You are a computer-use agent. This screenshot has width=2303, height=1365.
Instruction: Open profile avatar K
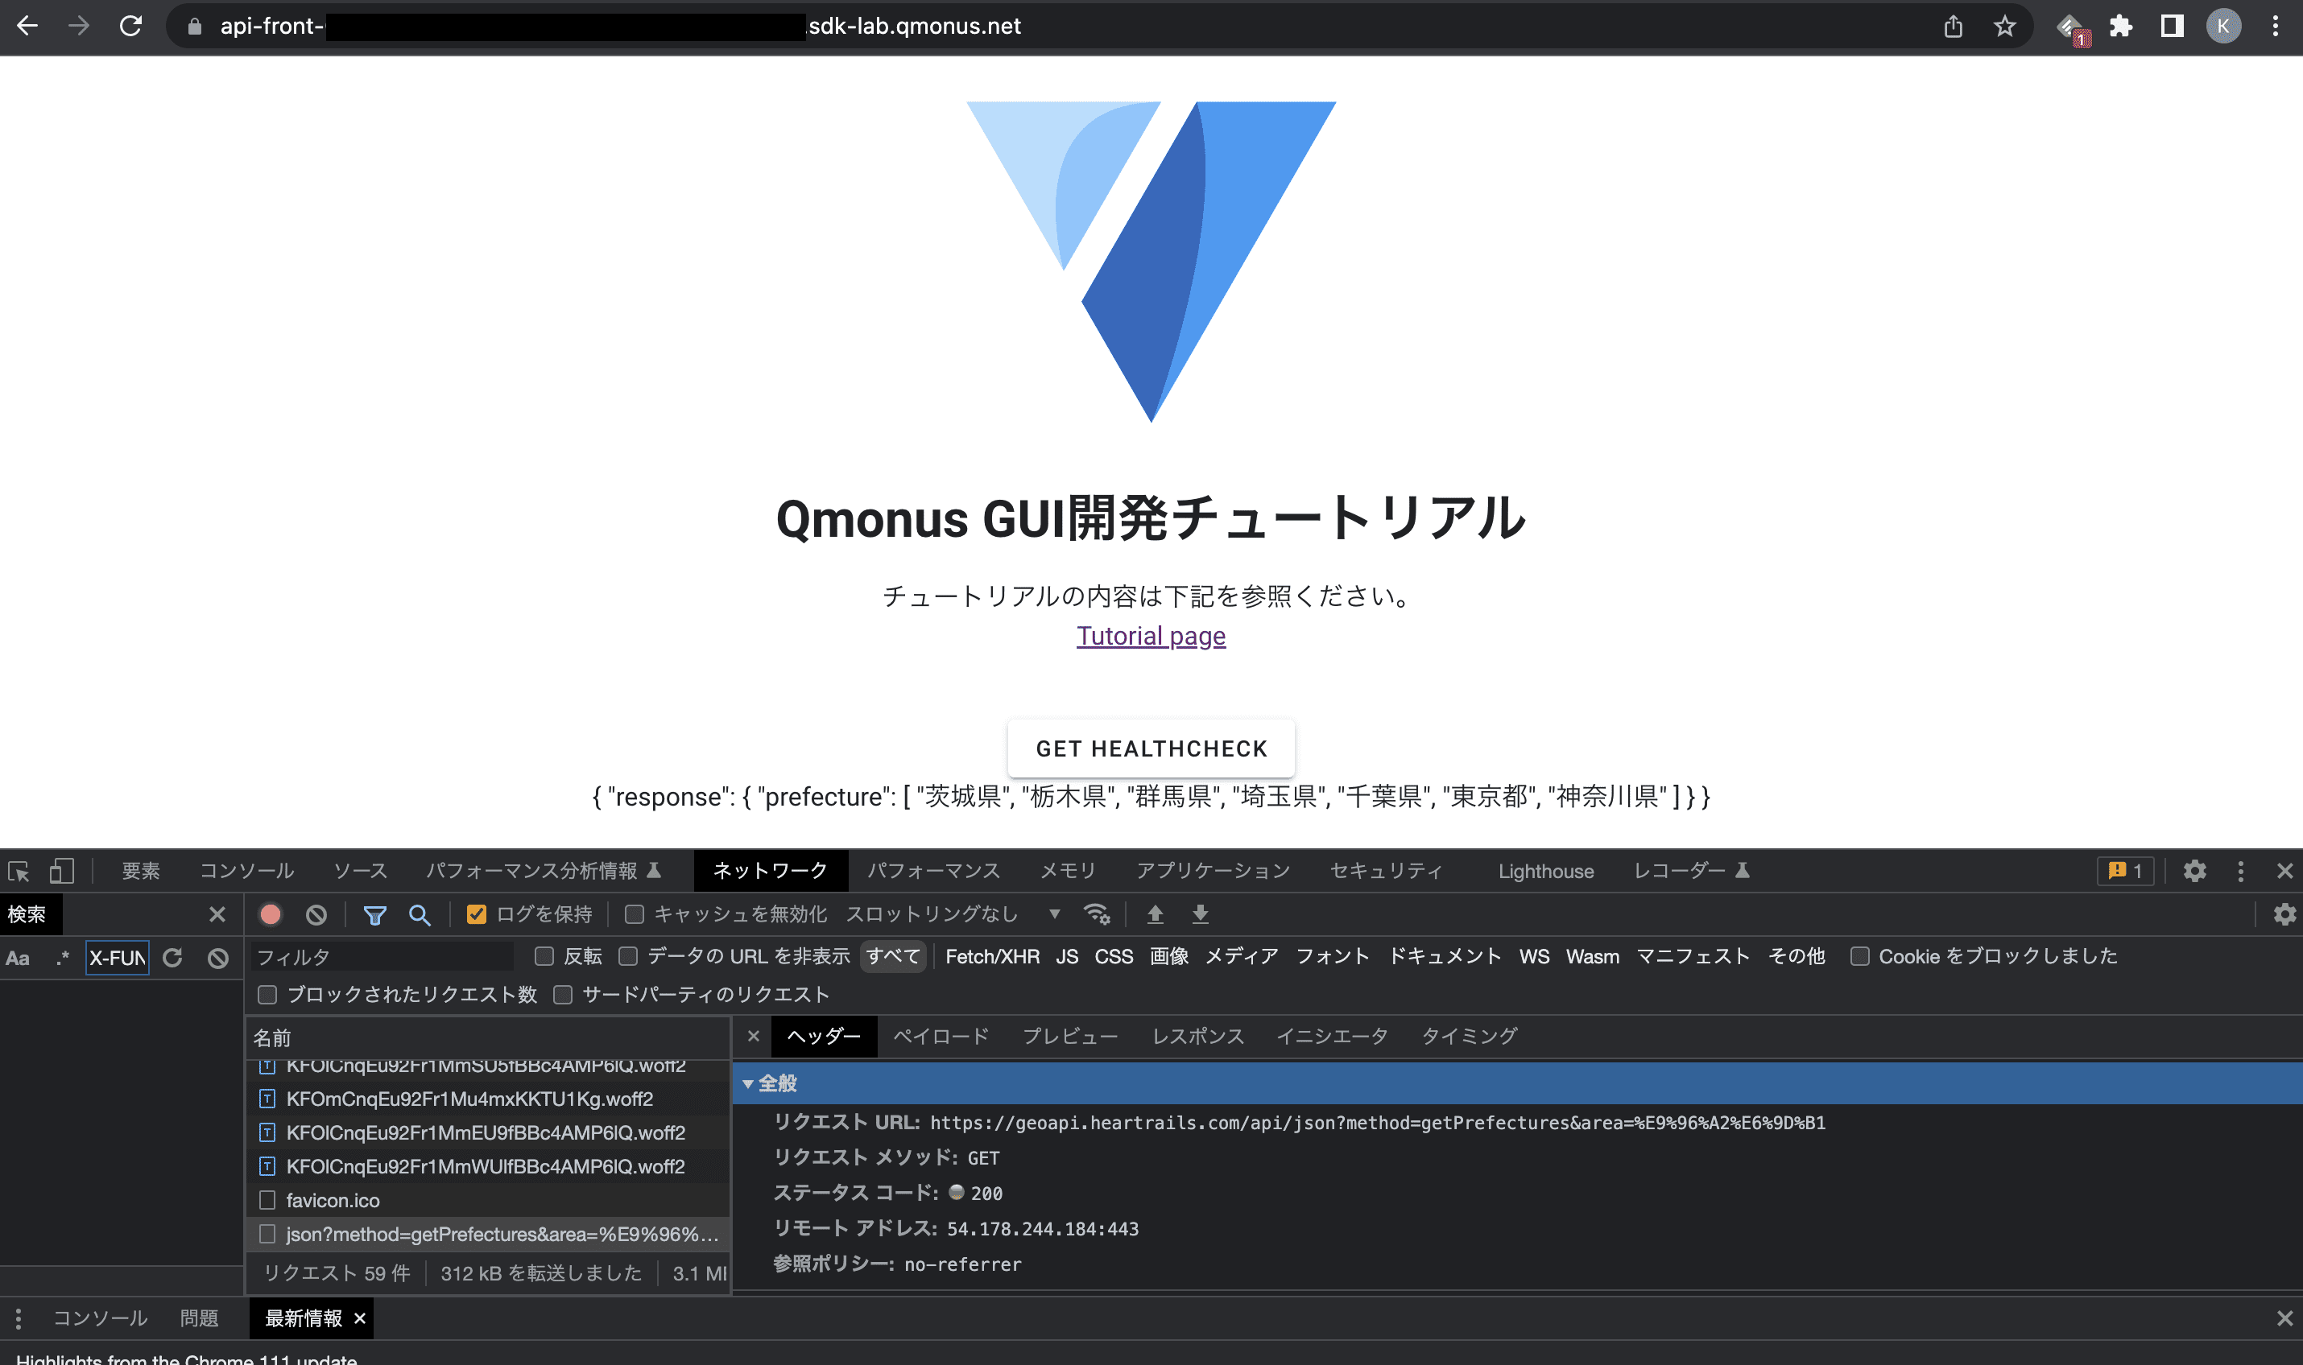[x=2223, y=26]
